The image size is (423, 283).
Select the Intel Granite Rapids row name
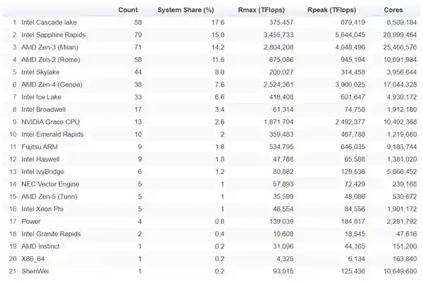51,234
